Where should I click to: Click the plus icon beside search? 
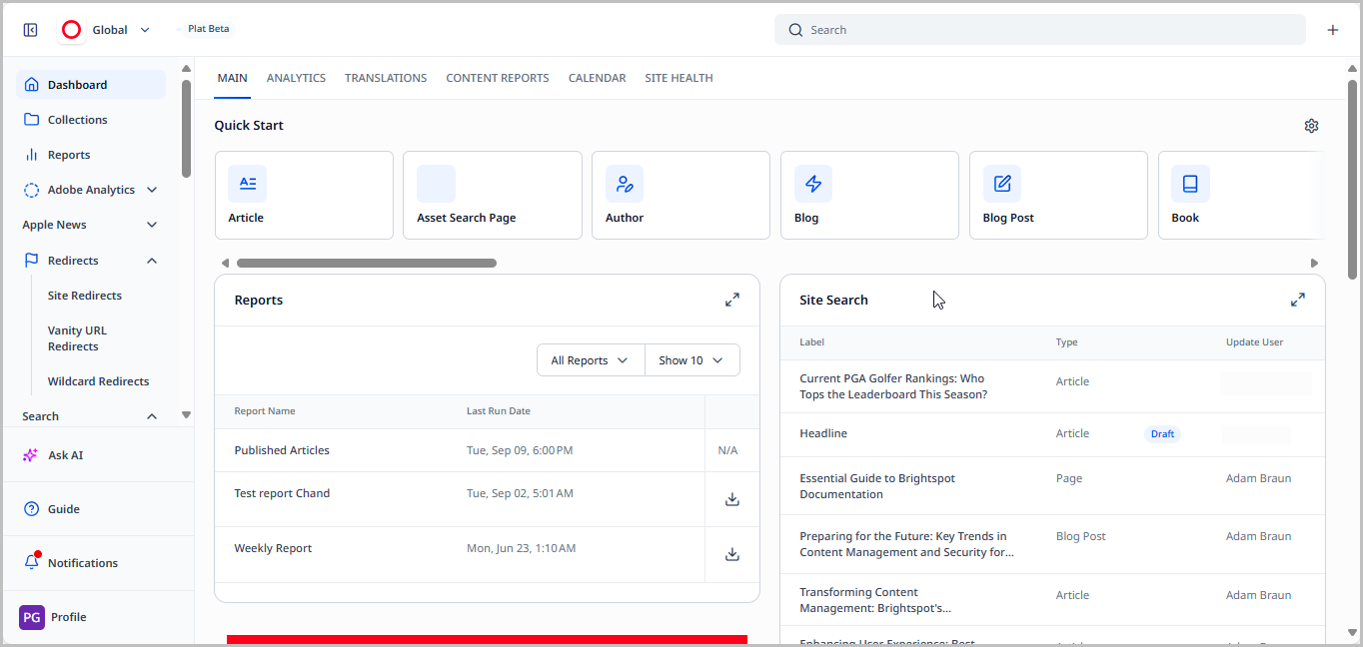pos(1332,30)
